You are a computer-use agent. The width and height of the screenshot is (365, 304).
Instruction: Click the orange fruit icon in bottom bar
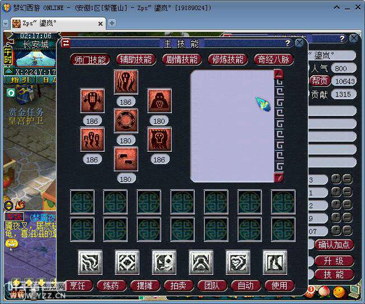[339, 292]
